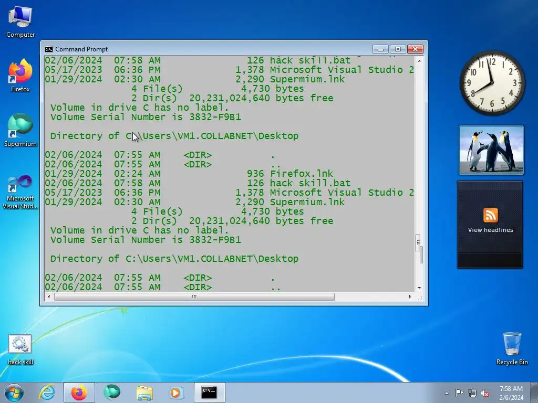538x403 pixels.
Task: Click the first '2,290 Supermium.lnk' line
Action: point(290,79)
